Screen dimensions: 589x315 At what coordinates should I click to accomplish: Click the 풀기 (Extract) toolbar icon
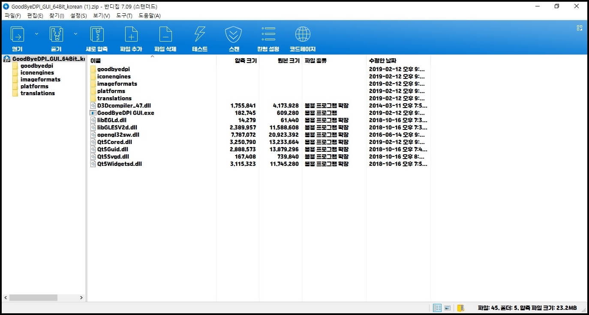click(x=56, y=34)
